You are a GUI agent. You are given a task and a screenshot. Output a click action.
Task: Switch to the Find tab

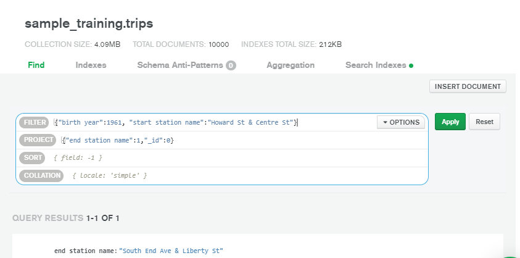[x=36, y=65]
